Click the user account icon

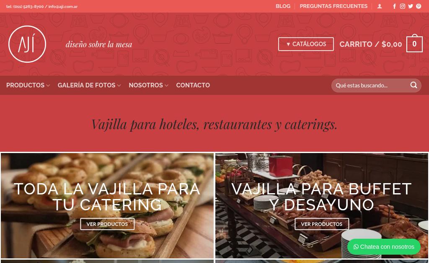(x=380, y=6)
